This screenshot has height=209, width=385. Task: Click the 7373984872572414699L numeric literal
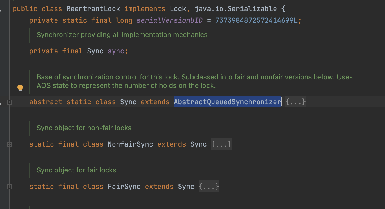[256, 20]
